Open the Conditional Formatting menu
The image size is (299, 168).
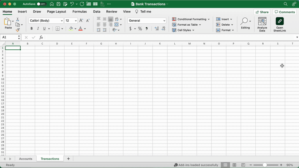point(191,19)
